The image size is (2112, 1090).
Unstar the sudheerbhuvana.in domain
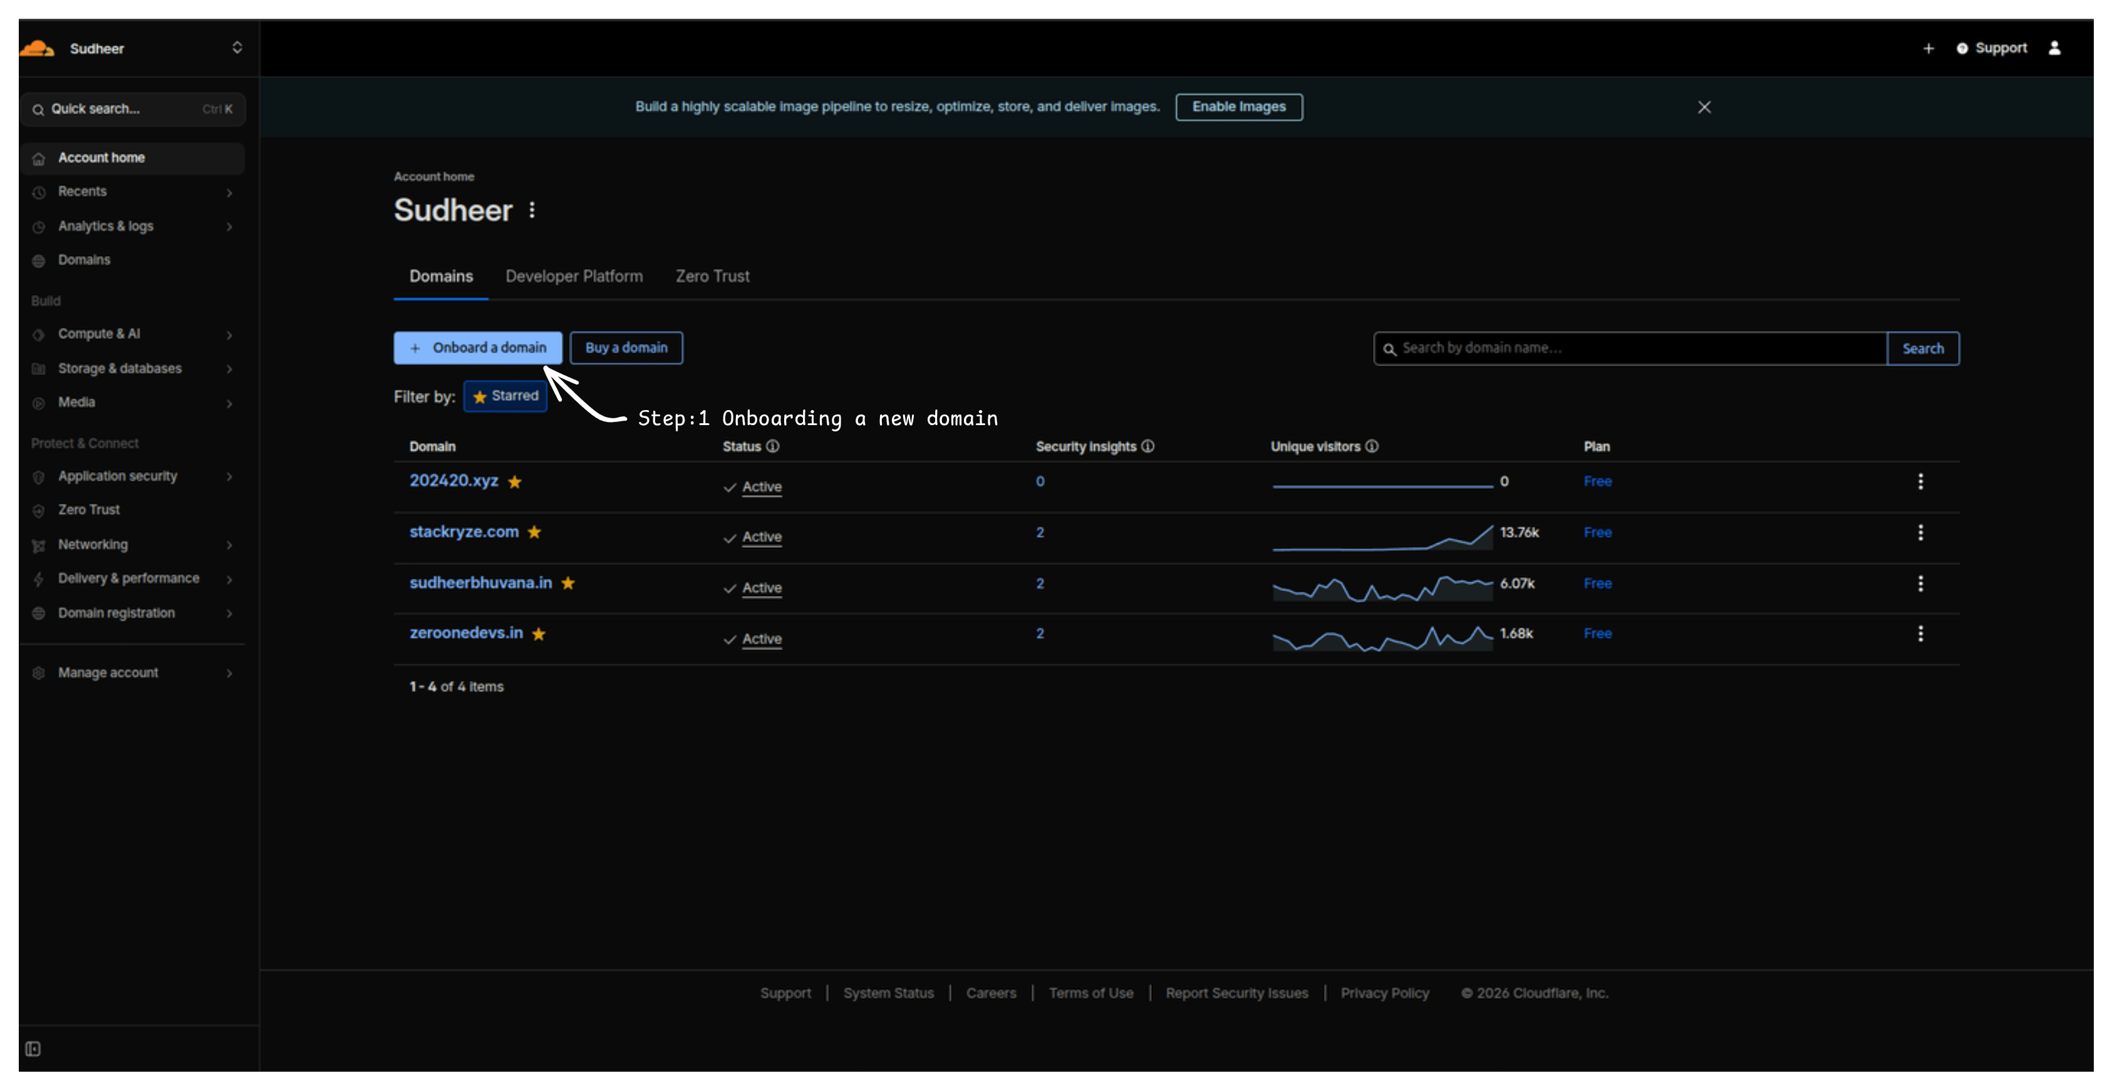pyautogui.click(x=568, y=584)
